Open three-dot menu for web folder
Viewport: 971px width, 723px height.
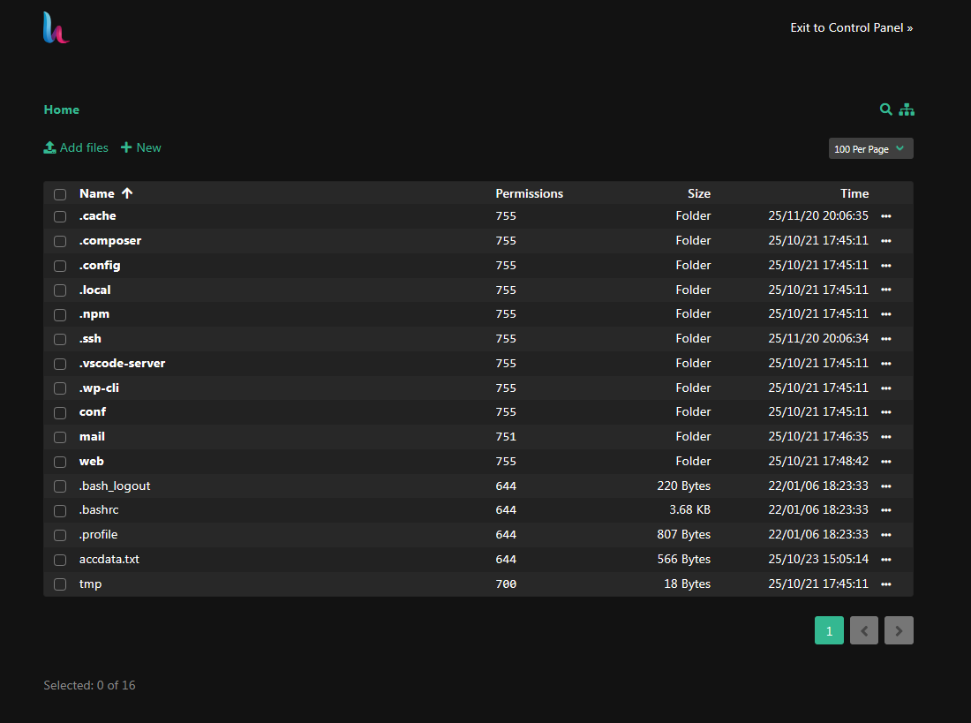pyautogui.click(x=885, y=462)
